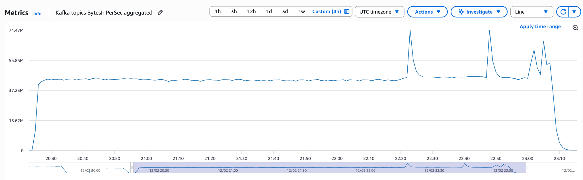583x180 pixels.
Task: Click the sparkle icon on Investigate button
Action: 461,12
